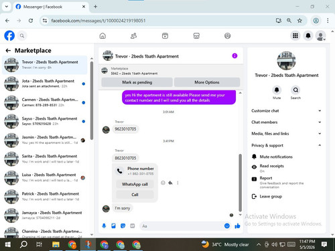Reply to the phone number message
335x251 pixels.
click(170, 183)
